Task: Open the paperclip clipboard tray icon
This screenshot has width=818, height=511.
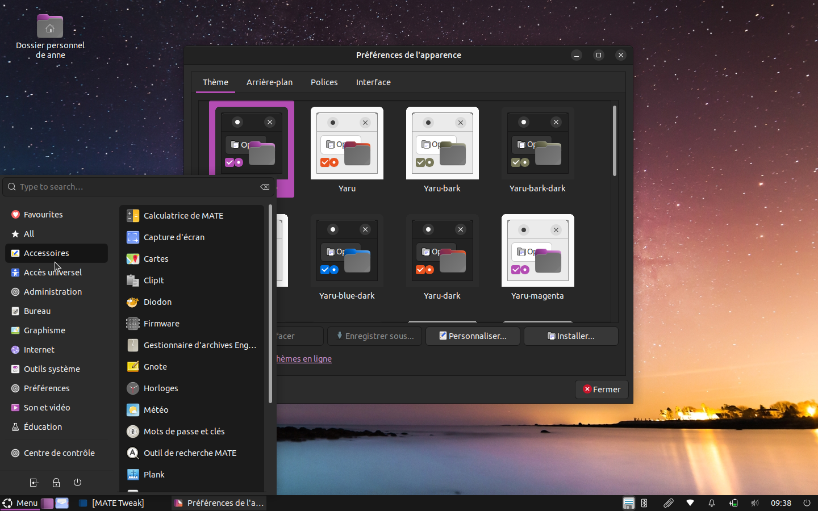Action: [x=668, y=503]
